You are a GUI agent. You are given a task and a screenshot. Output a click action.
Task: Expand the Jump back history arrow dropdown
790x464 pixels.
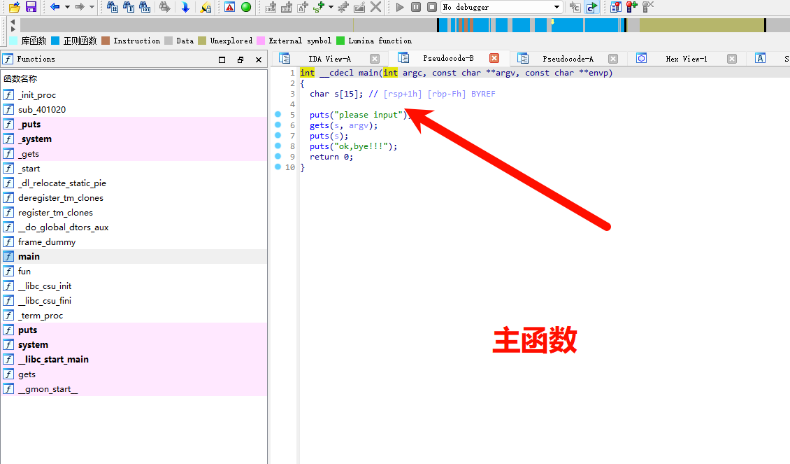(x=67, y=7)
